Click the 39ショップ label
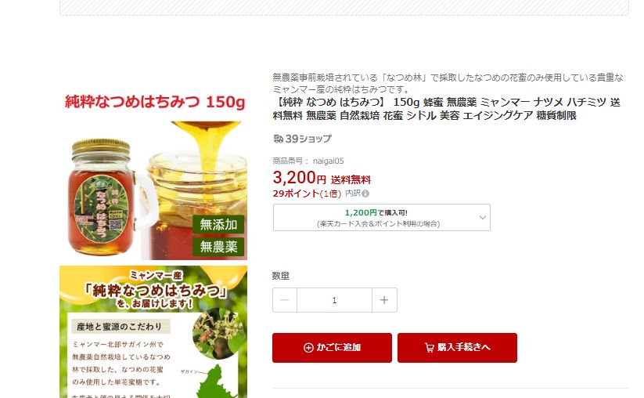 [x=308, y=139]
